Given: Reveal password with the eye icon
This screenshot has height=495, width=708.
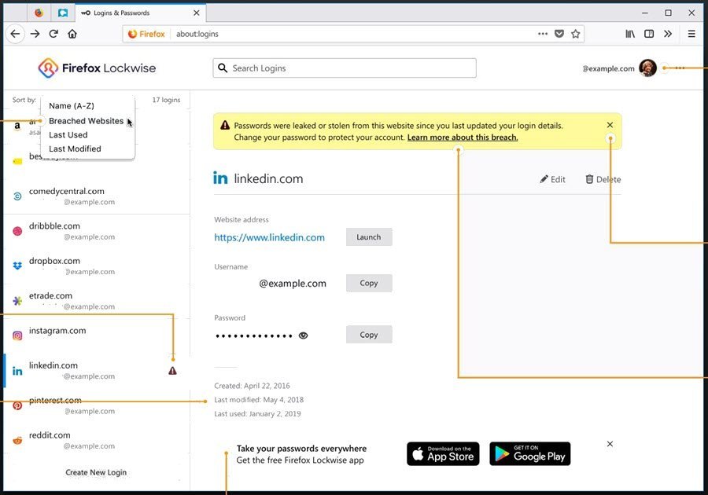Looking at the screenshot, I should [x=304, y=335].
